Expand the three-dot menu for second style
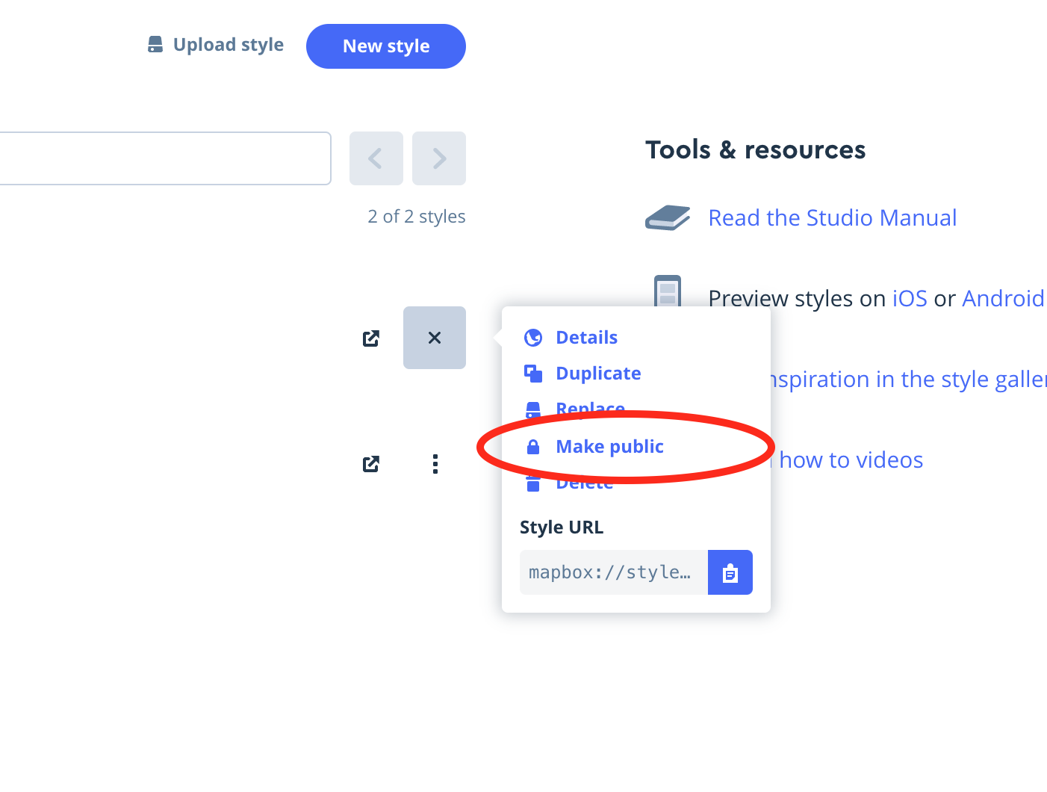The height and width of the screenshot is (792, 1047). 435,464
